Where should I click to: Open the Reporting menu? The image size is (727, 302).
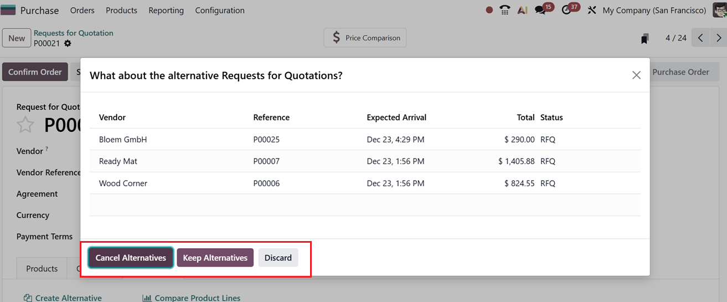coord(166,10)
